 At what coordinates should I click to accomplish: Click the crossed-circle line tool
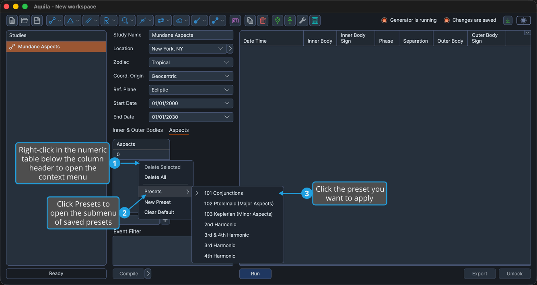coord(145,21)
